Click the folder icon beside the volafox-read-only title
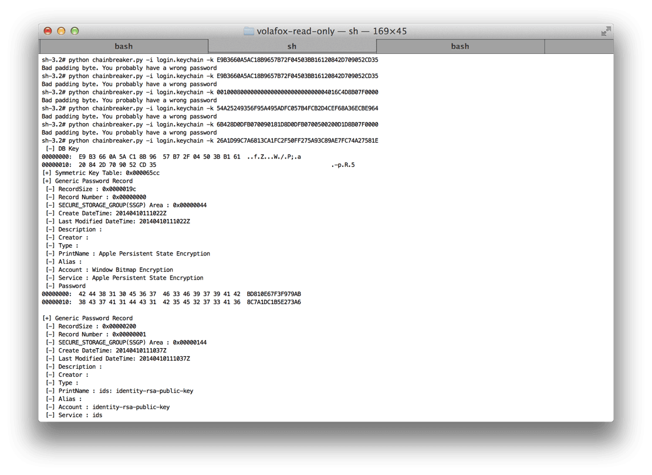 pos(249,31)
